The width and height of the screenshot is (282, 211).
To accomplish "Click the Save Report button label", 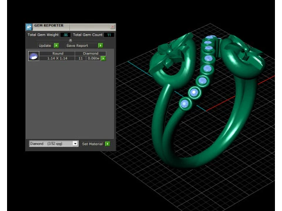I will 77,46.
